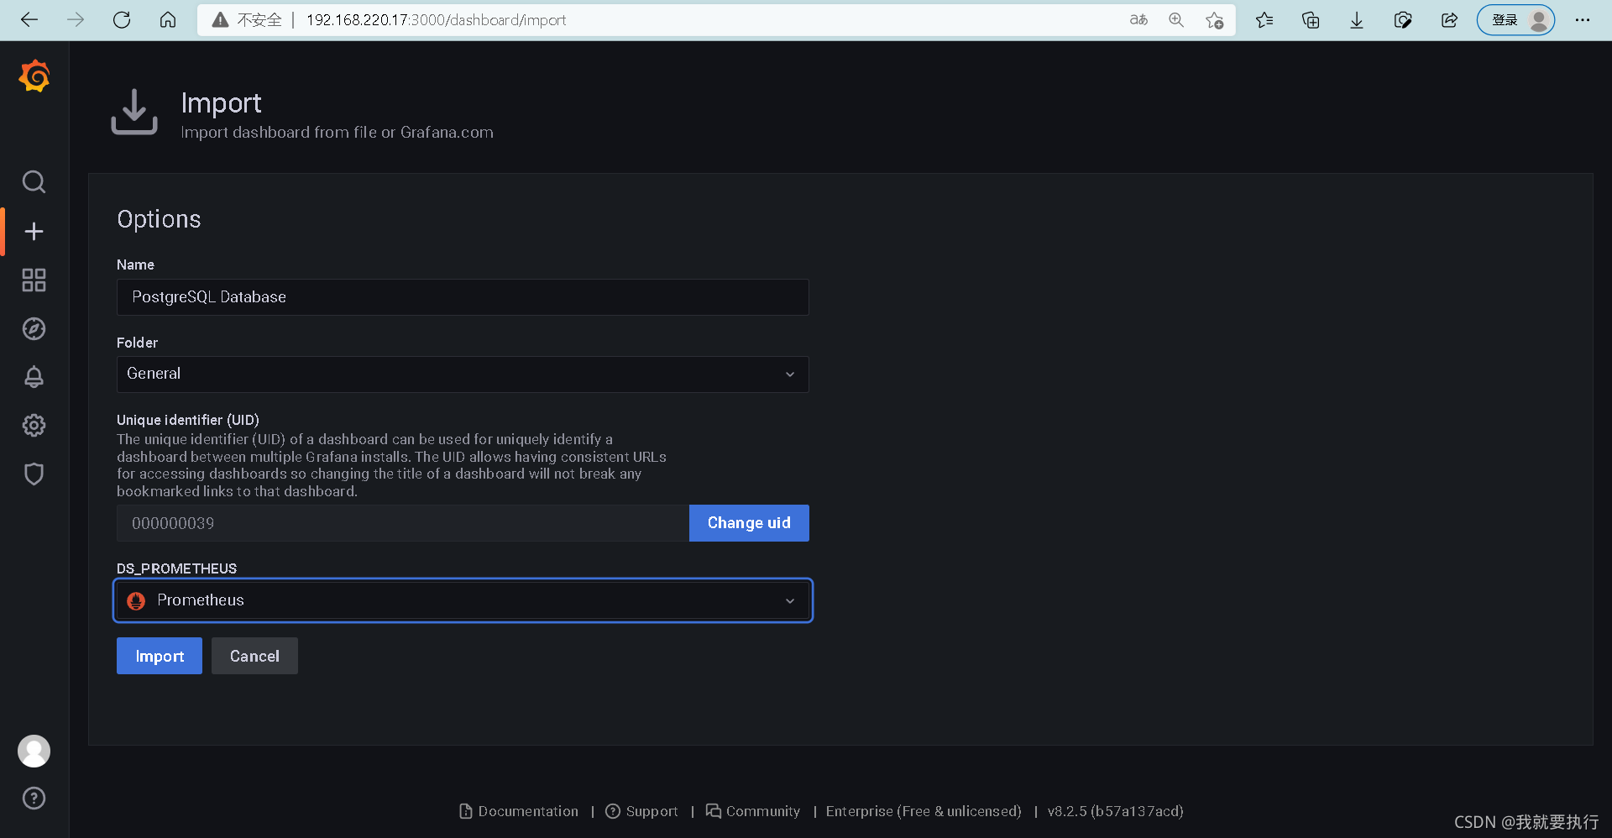Reload the page with the refresh icon

pyautogui.click(x=122, y=19)
